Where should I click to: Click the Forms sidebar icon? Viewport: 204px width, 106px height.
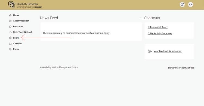click(10, 38)
